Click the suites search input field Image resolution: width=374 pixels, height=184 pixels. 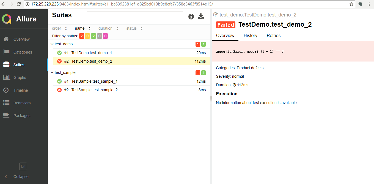135,16
